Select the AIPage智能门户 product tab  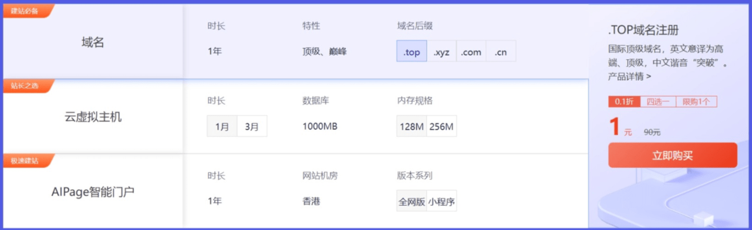pos(93,191)
